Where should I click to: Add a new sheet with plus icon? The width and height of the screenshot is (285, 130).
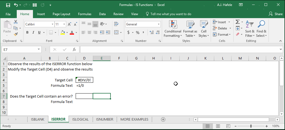pyautogui.click(x=163, y=119)
